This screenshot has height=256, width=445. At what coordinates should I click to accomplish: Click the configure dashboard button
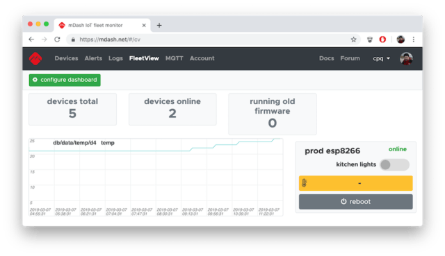65,80
